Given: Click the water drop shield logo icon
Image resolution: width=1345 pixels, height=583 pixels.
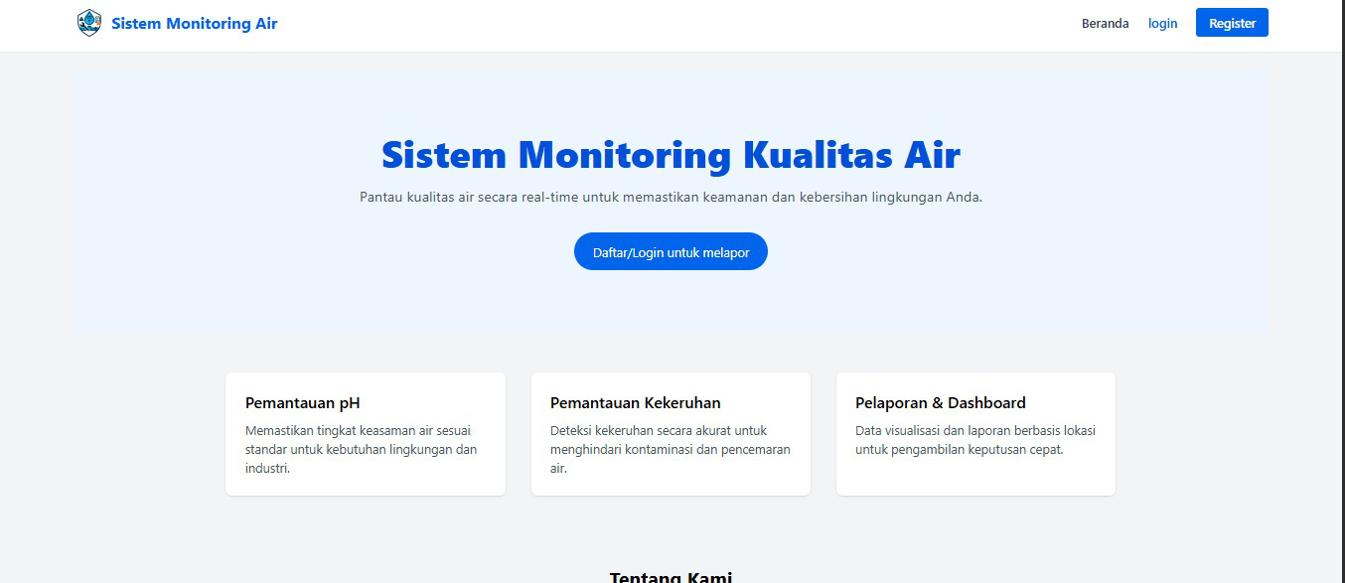Looking at the screenshot, I should click(89, 23).
